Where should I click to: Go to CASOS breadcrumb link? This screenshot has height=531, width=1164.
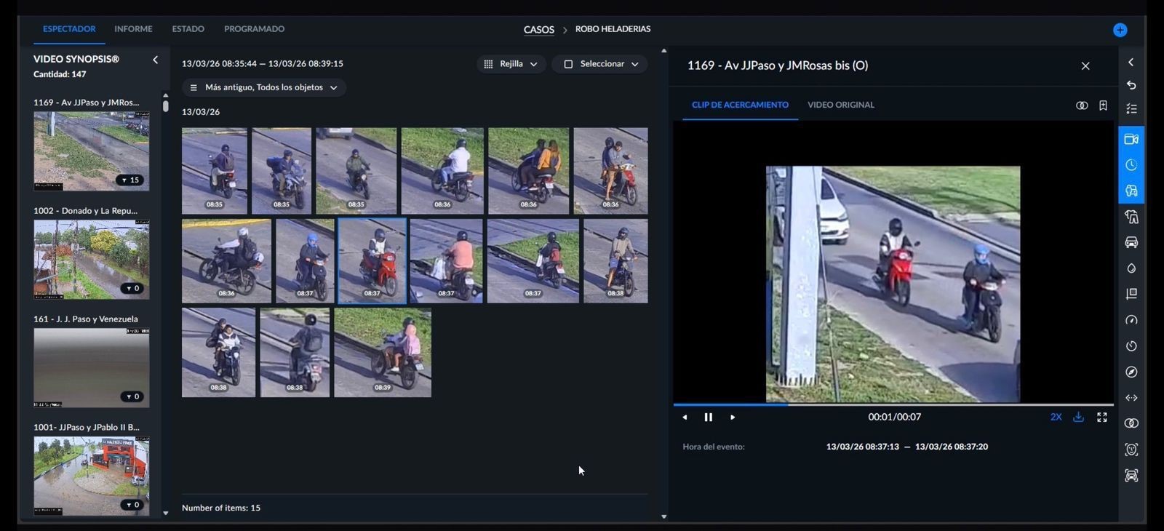click(538, 30)
